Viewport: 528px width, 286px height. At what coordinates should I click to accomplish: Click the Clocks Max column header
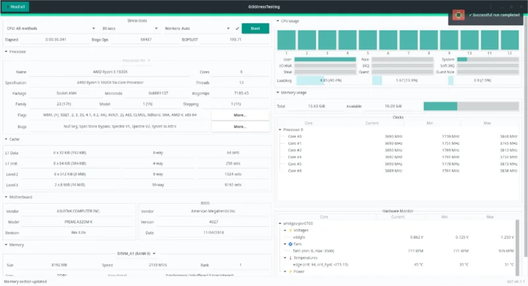487,123
